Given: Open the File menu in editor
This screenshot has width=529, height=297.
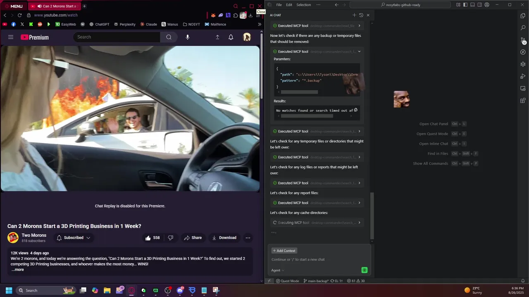Looking at the screenshot, I should click(x=279, y=5).
